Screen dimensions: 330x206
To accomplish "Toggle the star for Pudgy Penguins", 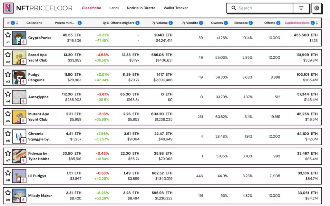I will [8, 74].
